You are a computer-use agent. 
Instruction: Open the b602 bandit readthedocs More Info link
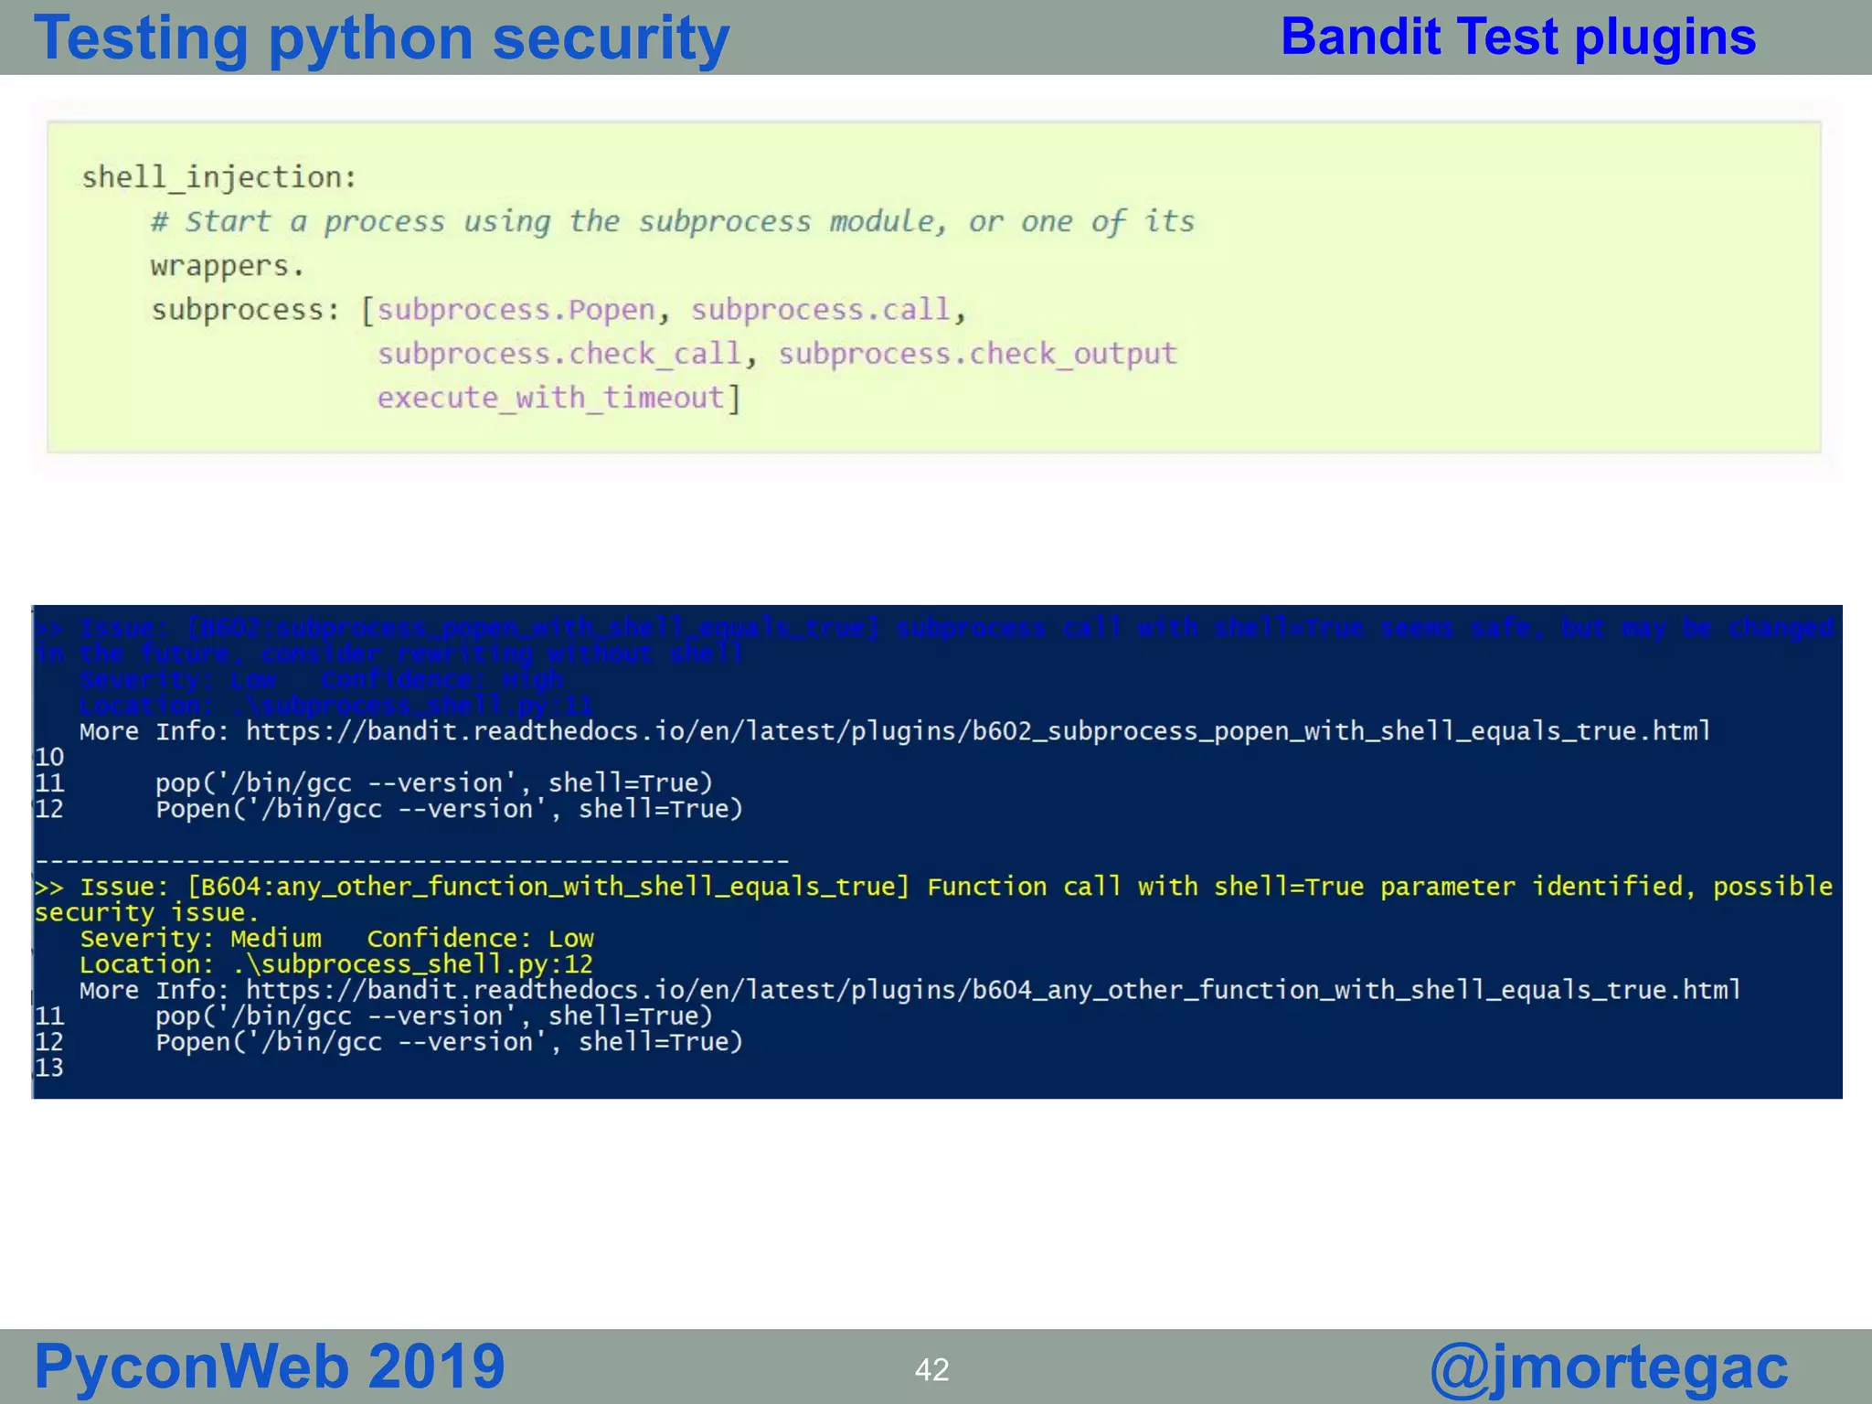pos(978,732)
